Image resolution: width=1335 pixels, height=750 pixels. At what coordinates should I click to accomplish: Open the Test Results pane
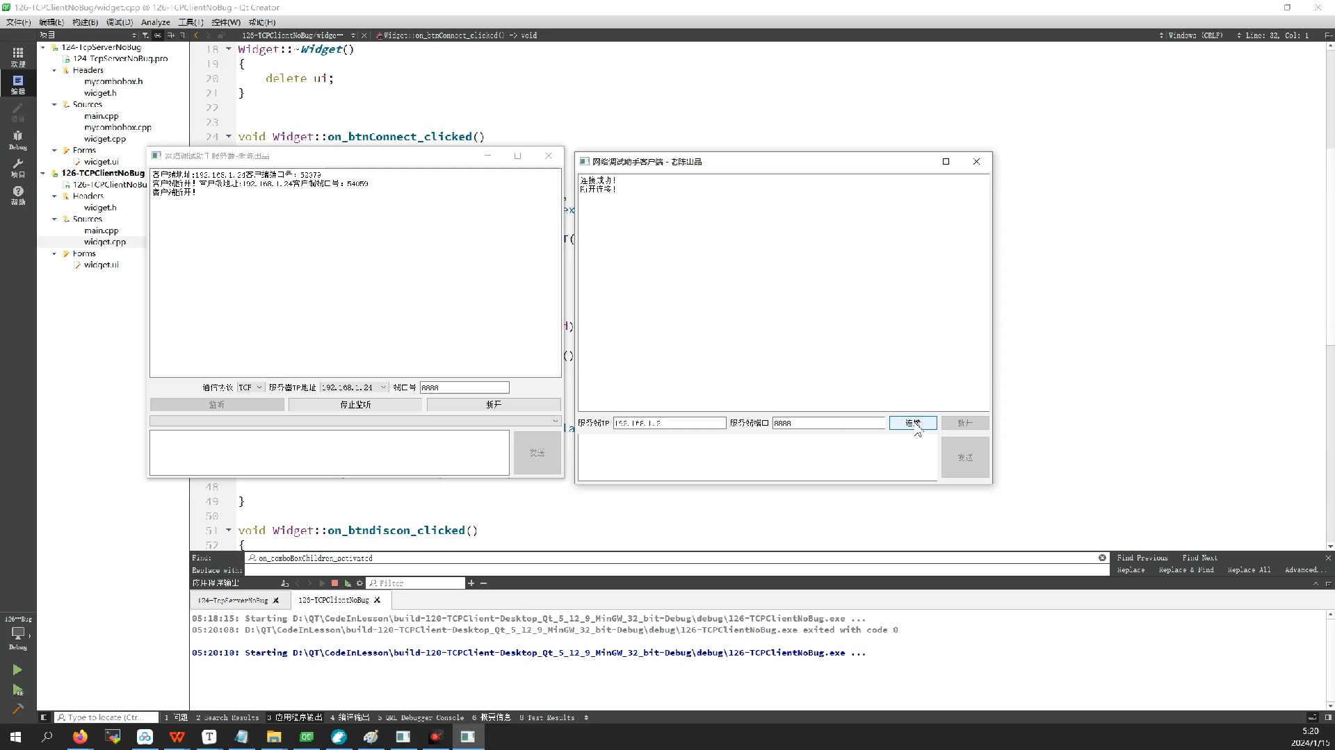pos(547,717)
